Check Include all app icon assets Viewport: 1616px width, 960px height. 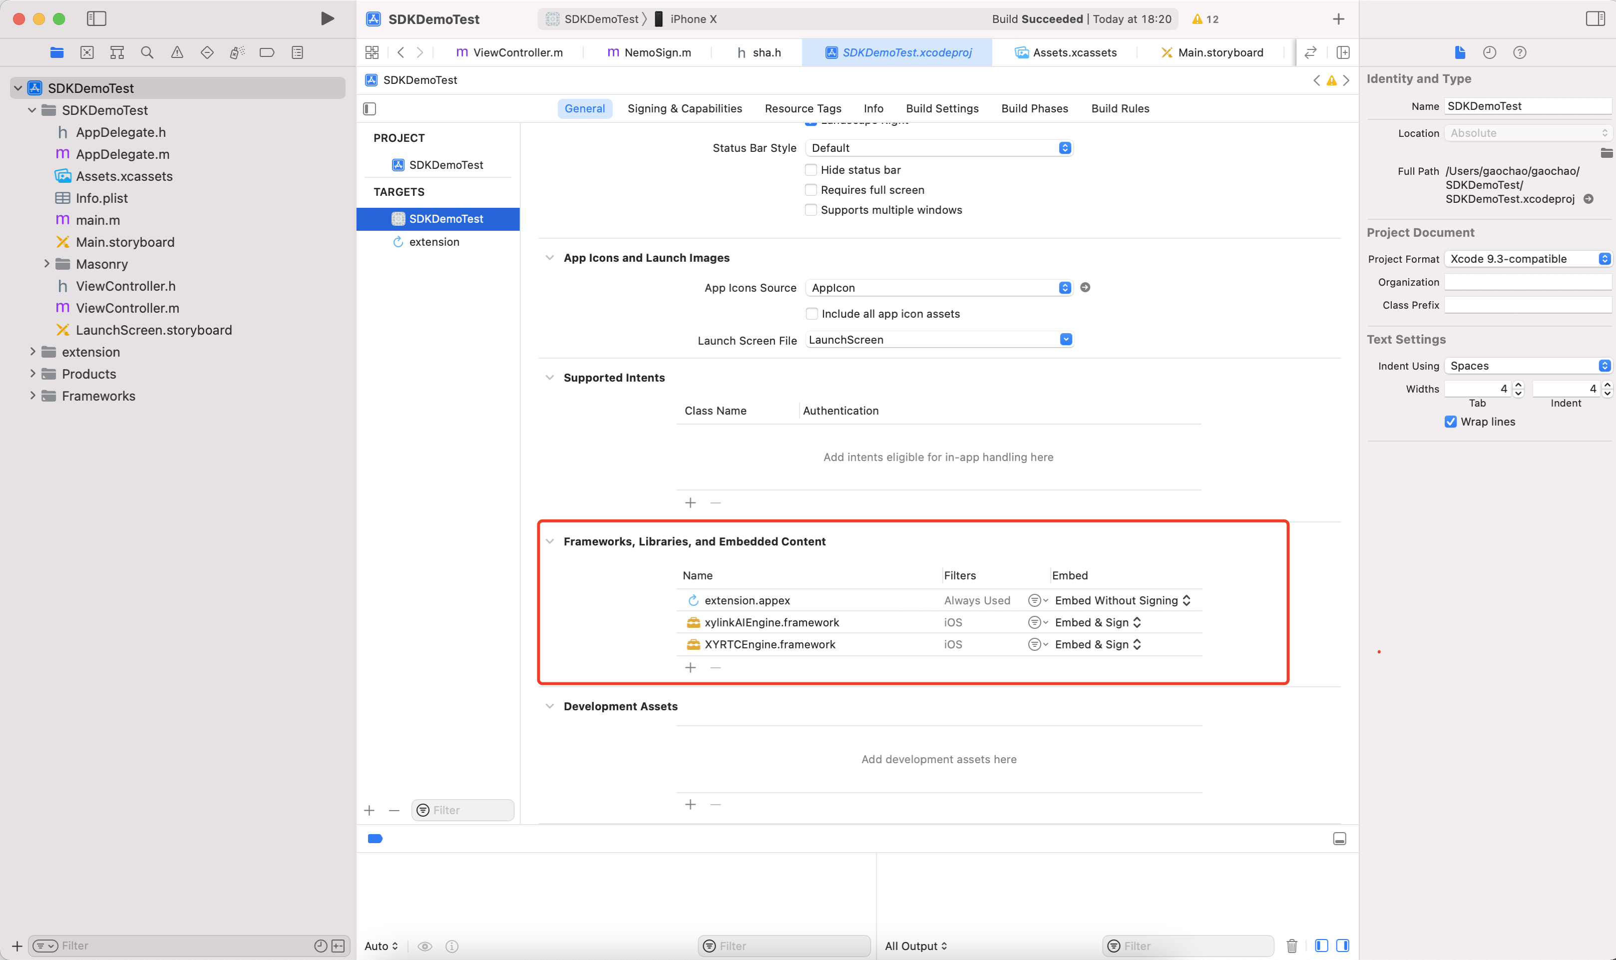[x=811, y=314]
